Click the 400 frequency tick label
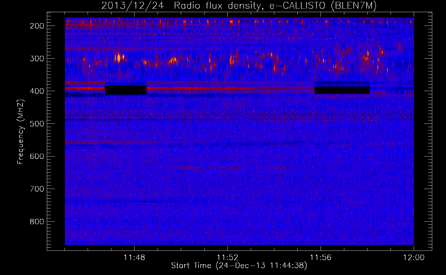Viewport: 446px width, 275px height. click(37, 91)
